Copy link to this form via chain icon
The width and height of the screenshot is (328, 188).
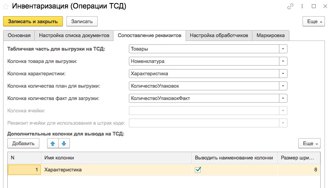(x=290, y=7)
